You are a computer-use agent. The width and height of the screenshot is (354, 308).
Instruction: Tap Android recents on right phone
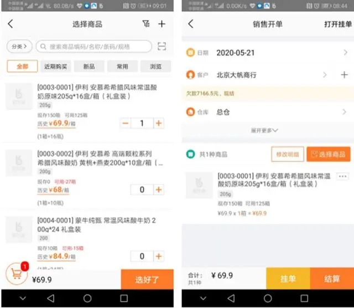304,298
